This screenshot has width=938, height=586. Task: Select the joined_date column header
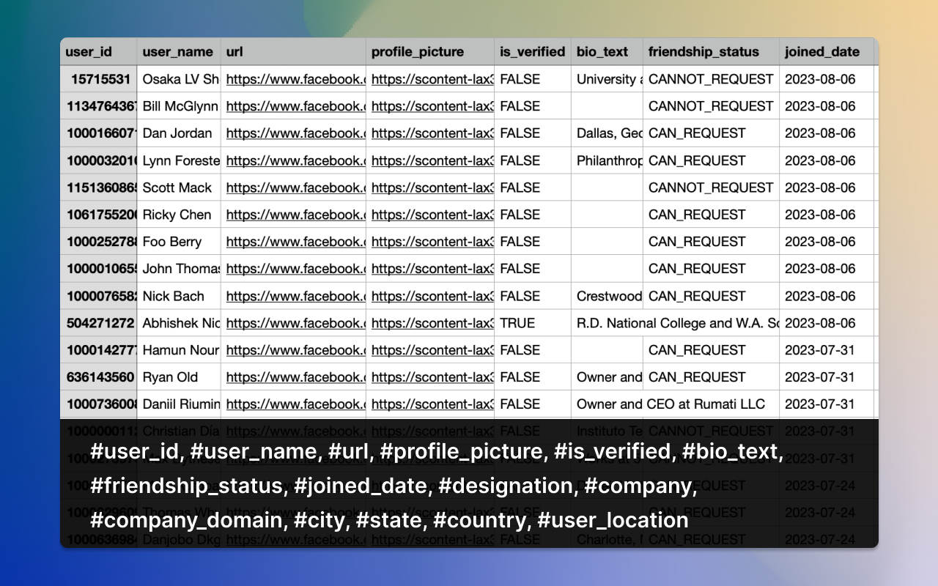(x=827, y=51)
